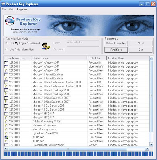Click the list's scroll down arrow

point(151,144)
